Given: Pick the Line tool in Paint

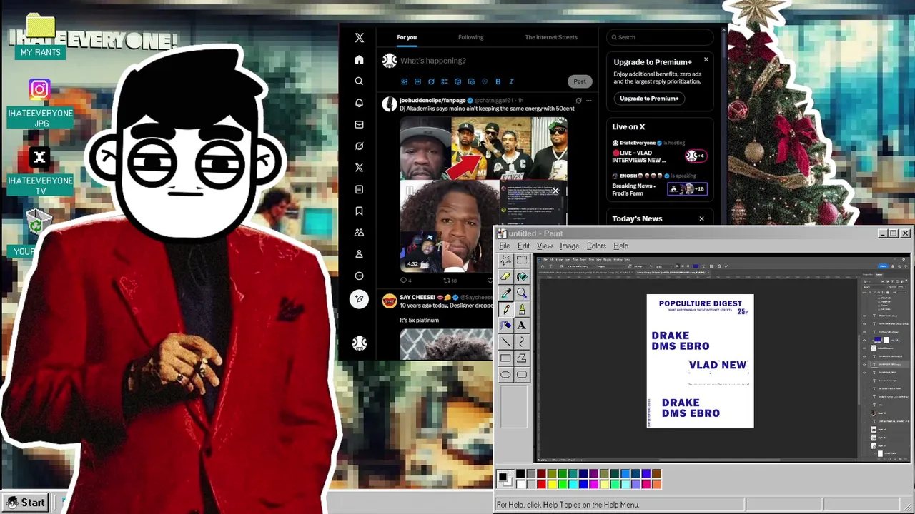Looking at the screenshot, I should 506,342.
